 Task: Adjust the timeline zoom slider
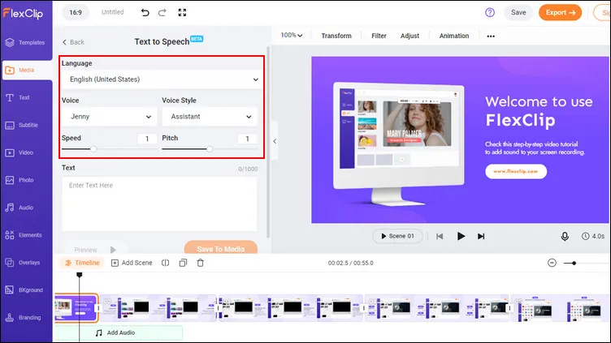point(574,264)
